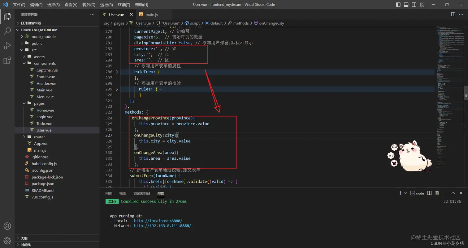Screen dimensions: 468x248
Task: Open editor more actions ellipsis
Action: [x=461, y=15]
